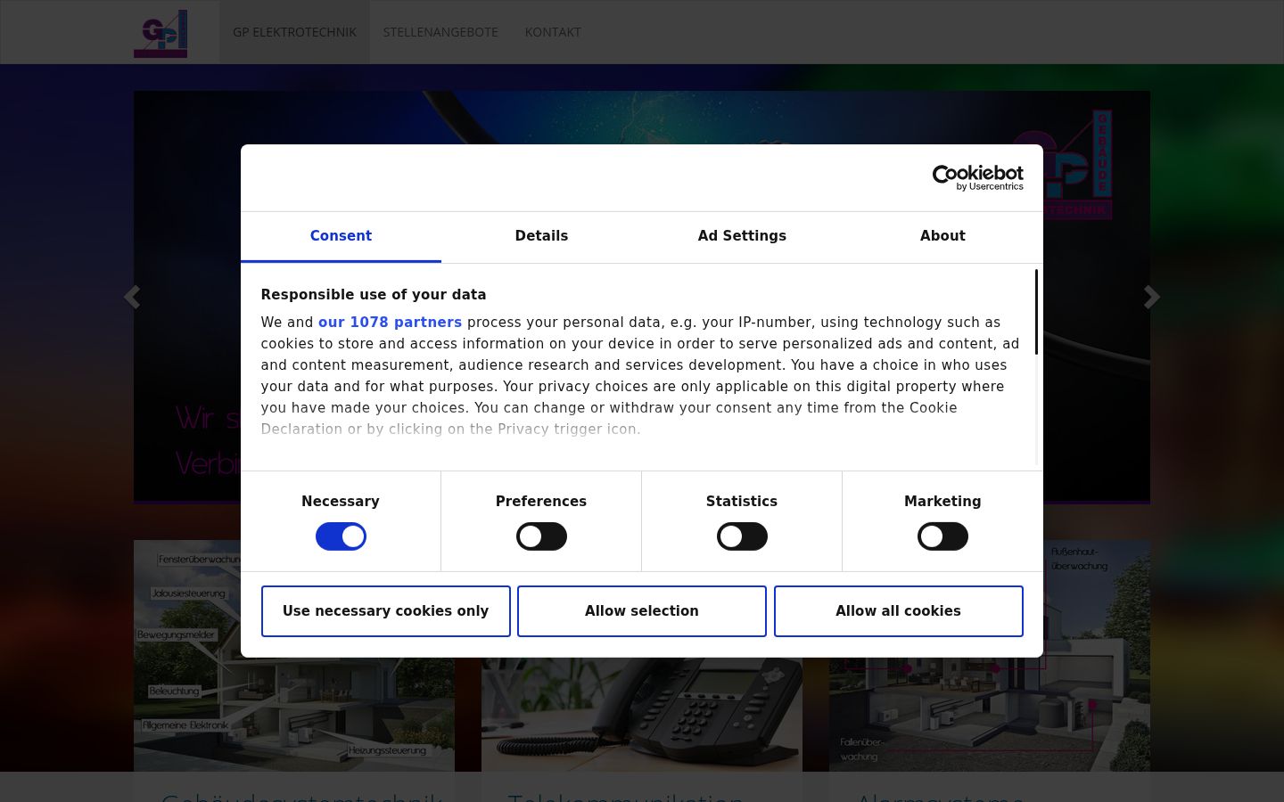Screen dimensions: 1284x802
Task: Turn on the Statistics cookies switch
Action: click(x=742, y=536)
